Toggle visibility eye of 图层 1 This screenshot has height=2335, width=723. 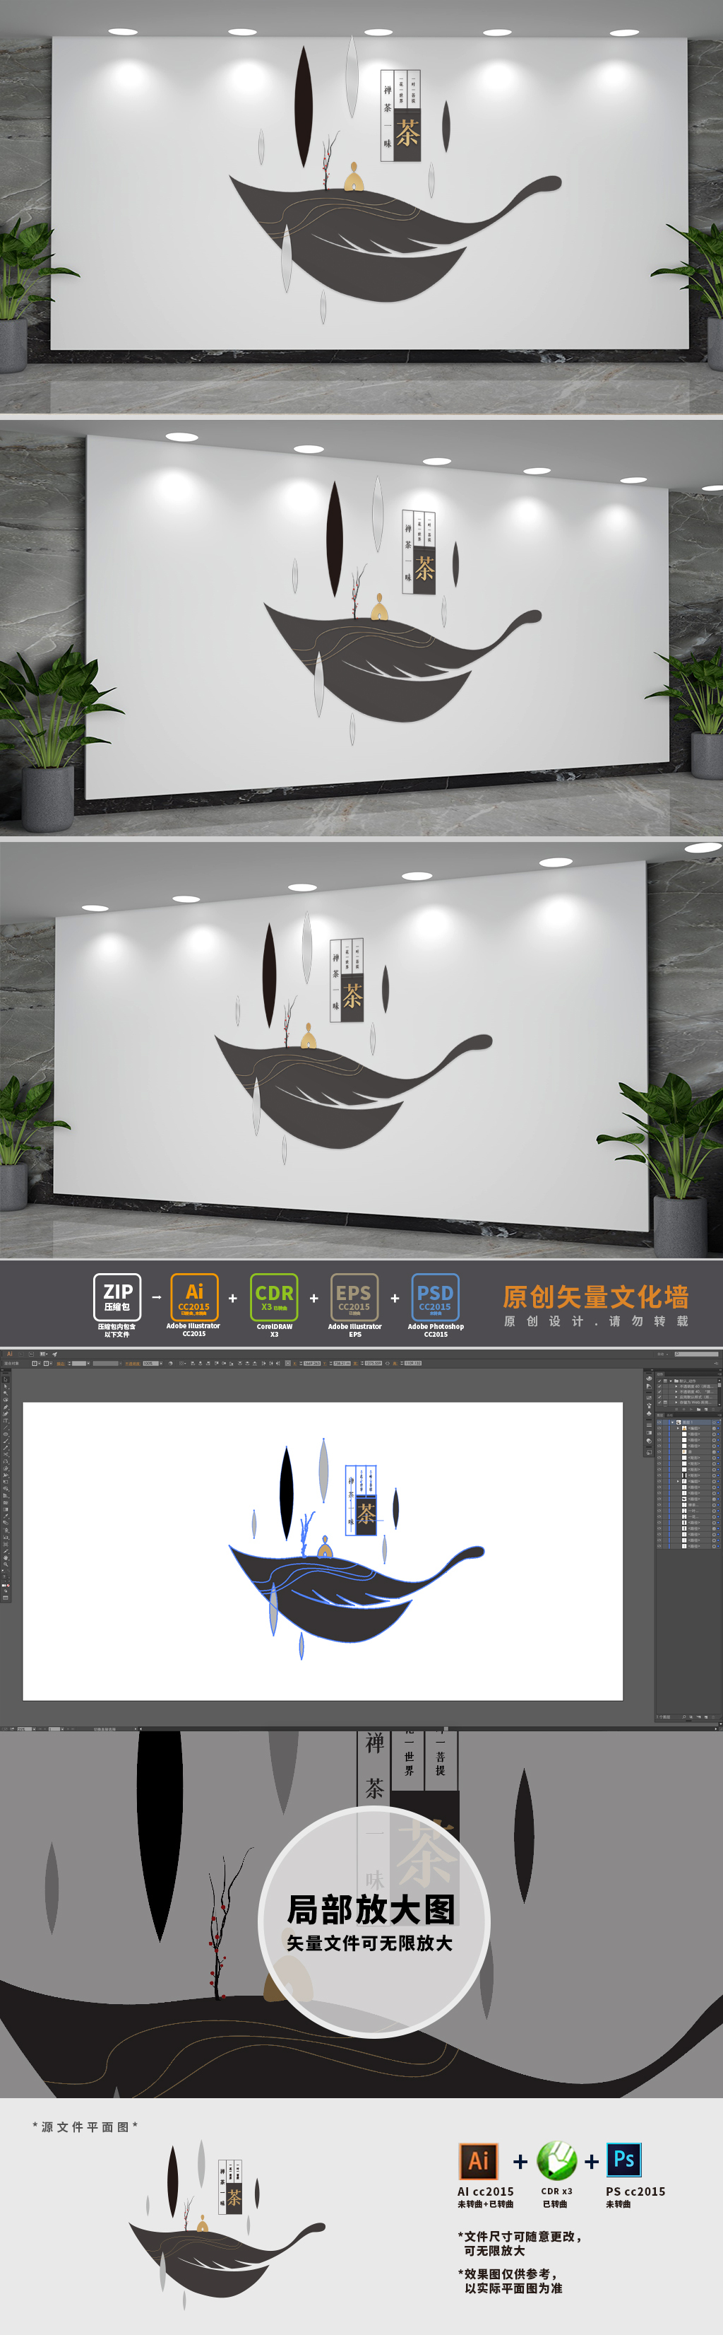point(659,1422)
